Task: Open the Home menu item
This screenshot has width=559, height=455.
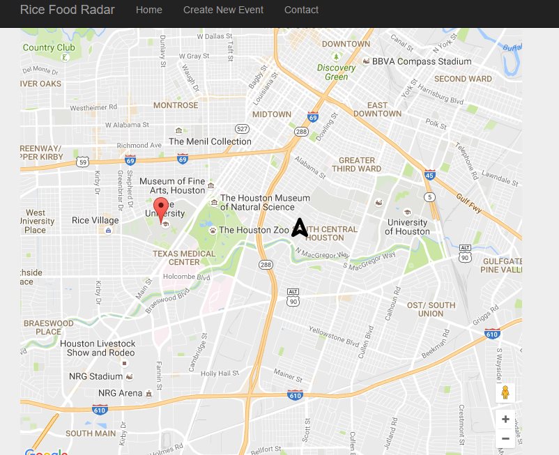Action: pos(148,10)
